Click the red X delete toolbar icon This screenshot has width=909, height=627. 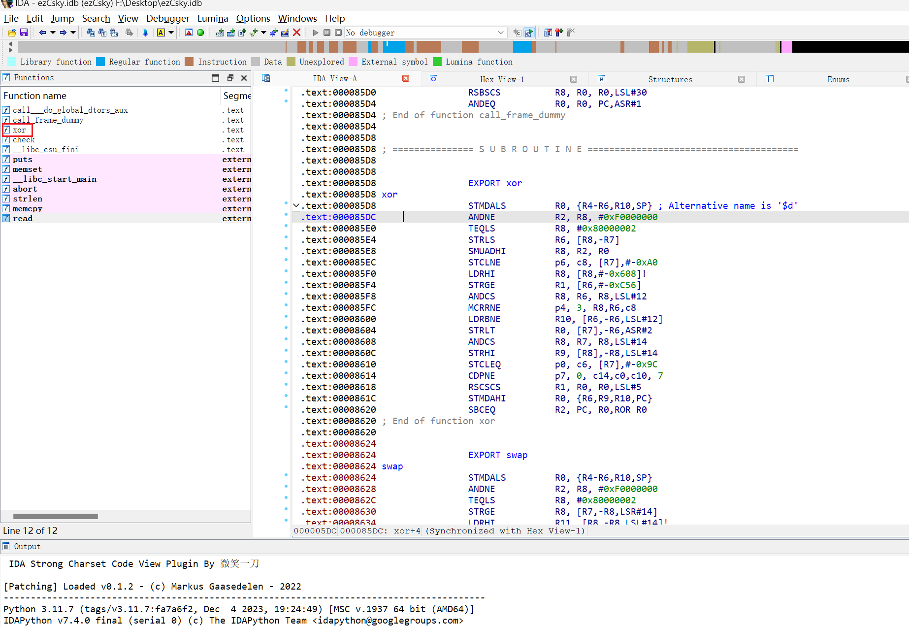tap(296, 33)
